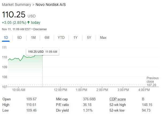Click the 10:00 AM axis tick
Image resolution: width=162 pixels, height=114 pixels.
point(19,90)
